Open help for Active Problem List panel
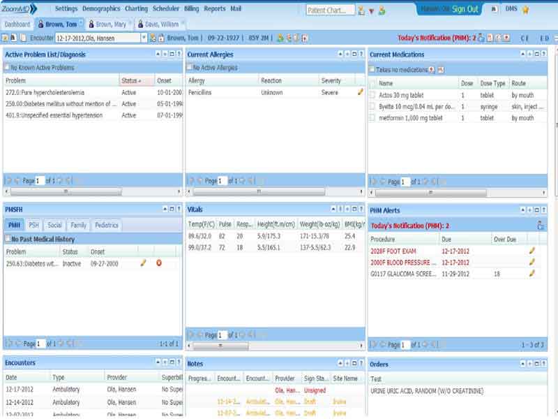558x419 pixels. 179,54
